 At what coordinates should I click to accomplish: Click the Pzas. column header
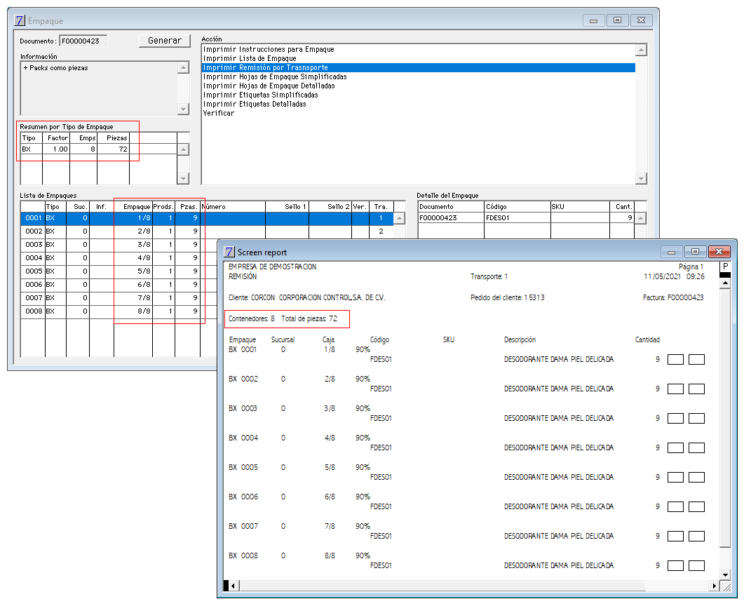[188, 207]
